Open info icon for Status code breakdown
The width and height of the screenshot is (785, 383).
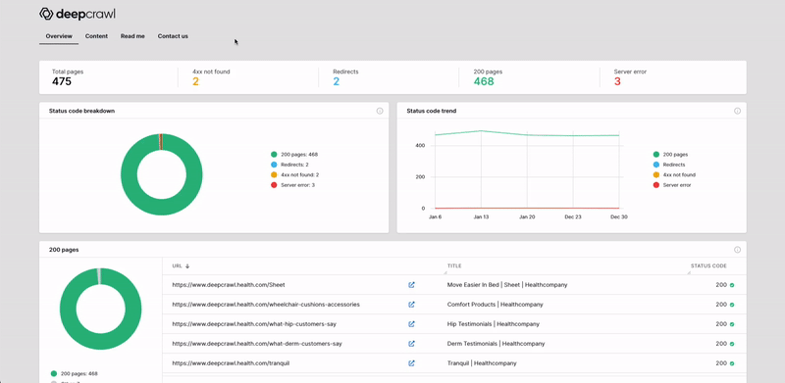(380, 111)
